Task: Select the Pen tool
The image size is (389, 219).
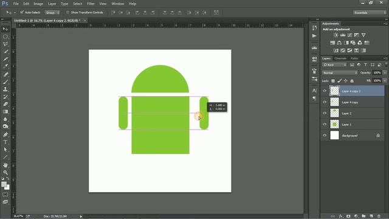Action: pyautogui.click(x=5, y=134)
